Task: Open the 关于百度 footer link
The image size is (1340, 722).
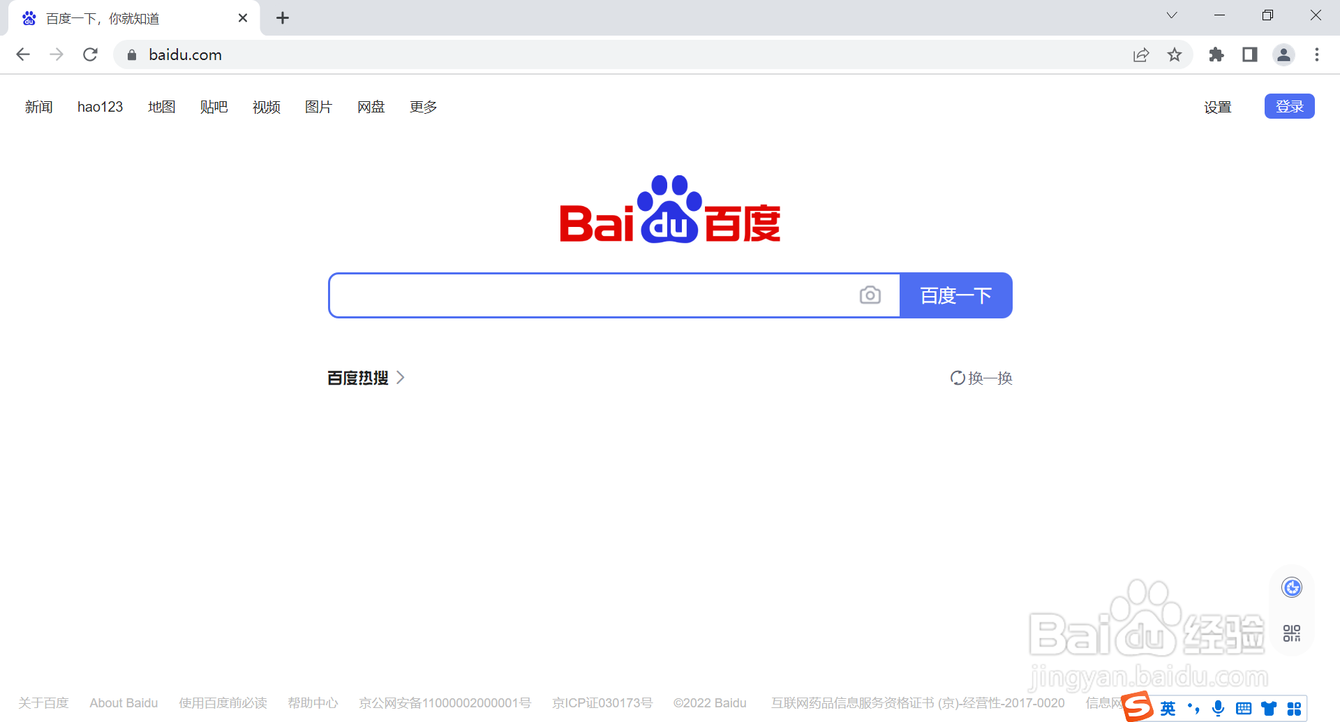Action: click(43, 702)
